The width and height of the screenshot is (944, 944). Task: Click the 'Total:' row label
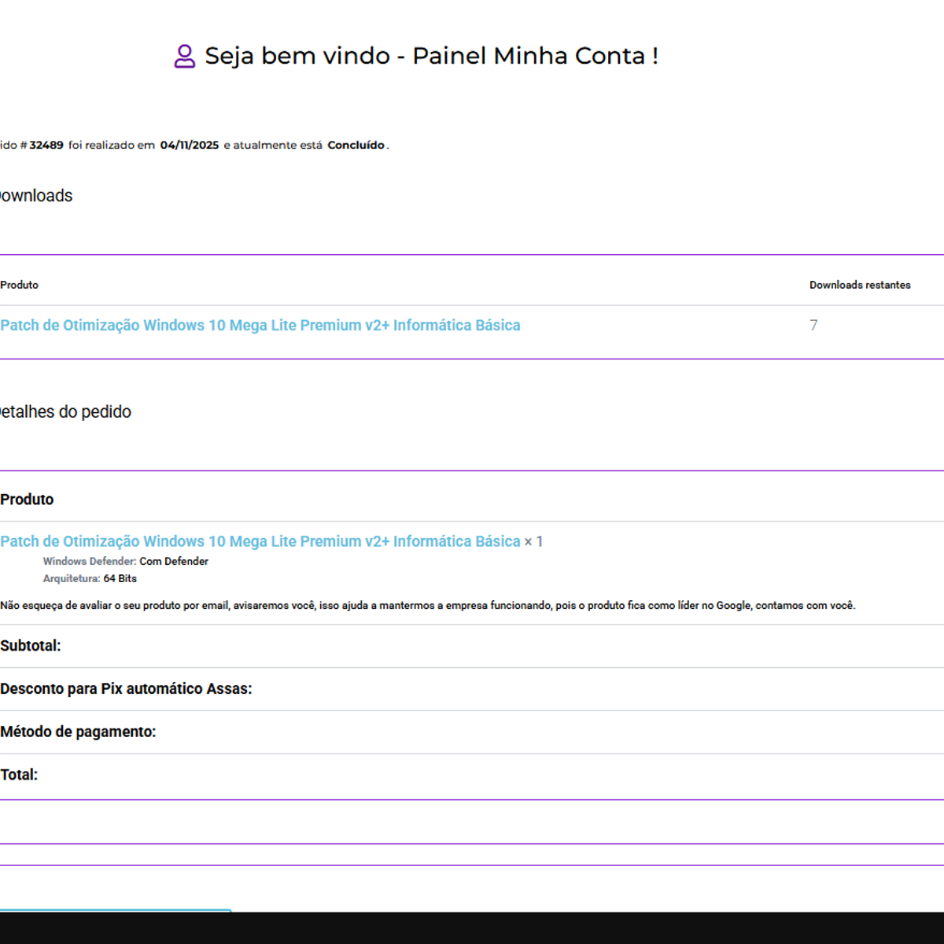(x=20, y=775)
